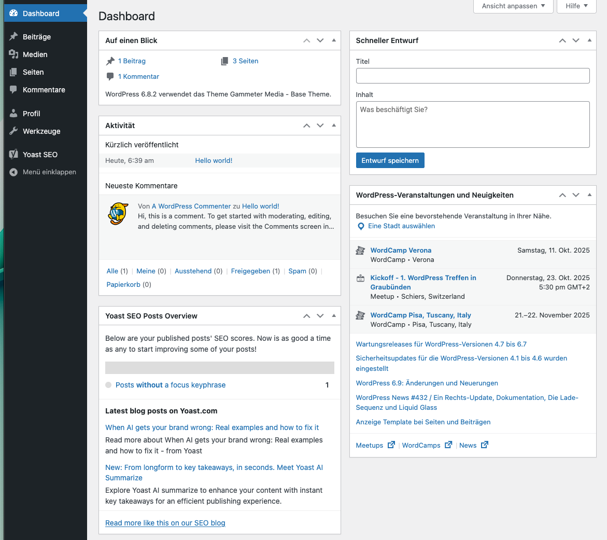Click the Werkzeuge wrench icon

[x=14, y=131]
